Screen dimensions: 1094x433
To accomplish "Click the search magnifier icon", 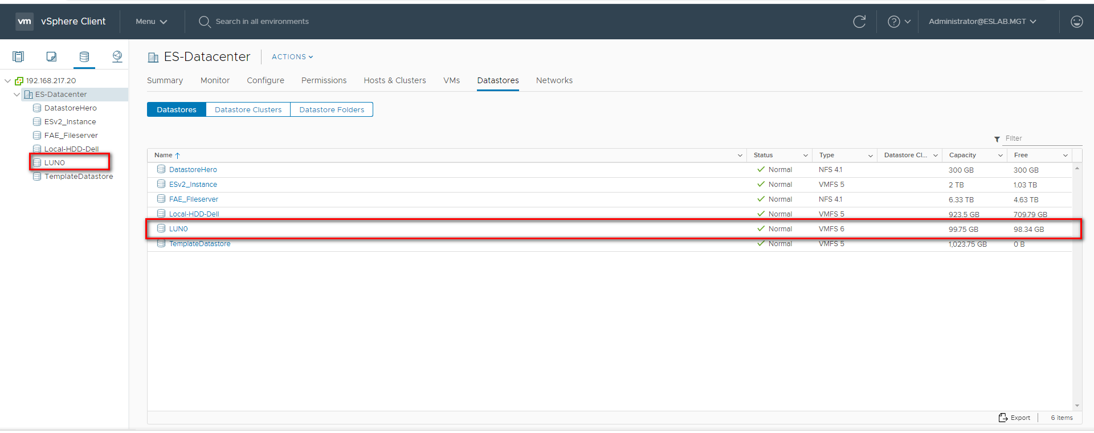I will pyautogui.click(x=205, y=22).
